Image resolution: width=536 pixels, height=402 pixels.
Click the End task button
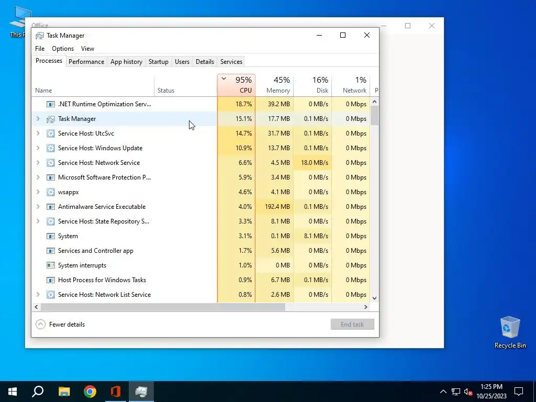(352, 325)
